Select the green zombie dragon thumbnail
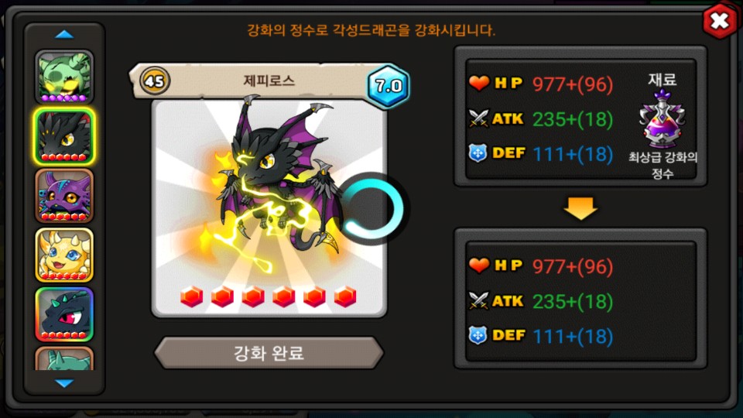743x418 pixels. (x=64, y=77)
